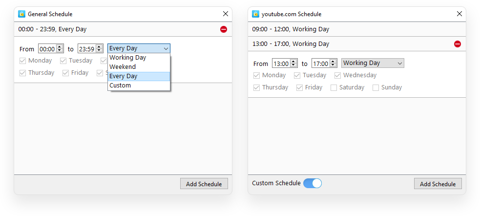Remove the 00:00 - 23:59 Every Day schedule
Viewport: 480px width, 216px height.
(224, 29)
